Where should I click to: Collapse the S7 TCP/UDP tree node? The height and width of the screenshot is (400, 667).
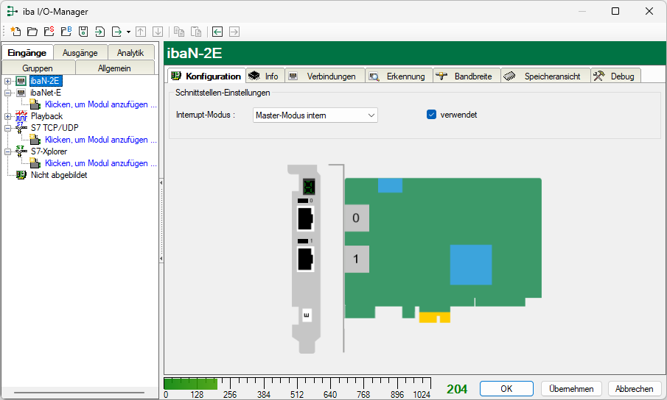coord(8,128)
